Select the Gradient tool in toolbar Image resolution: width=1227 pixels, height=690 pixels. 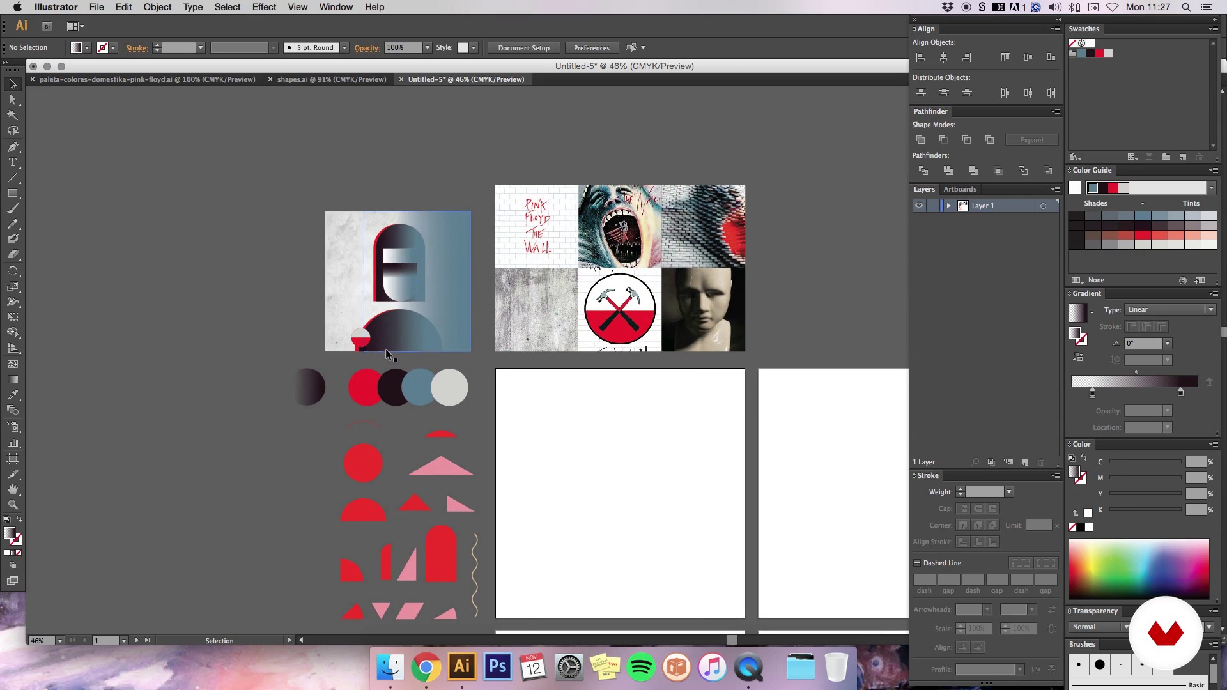pyautogui.click(x=12, y=379)
